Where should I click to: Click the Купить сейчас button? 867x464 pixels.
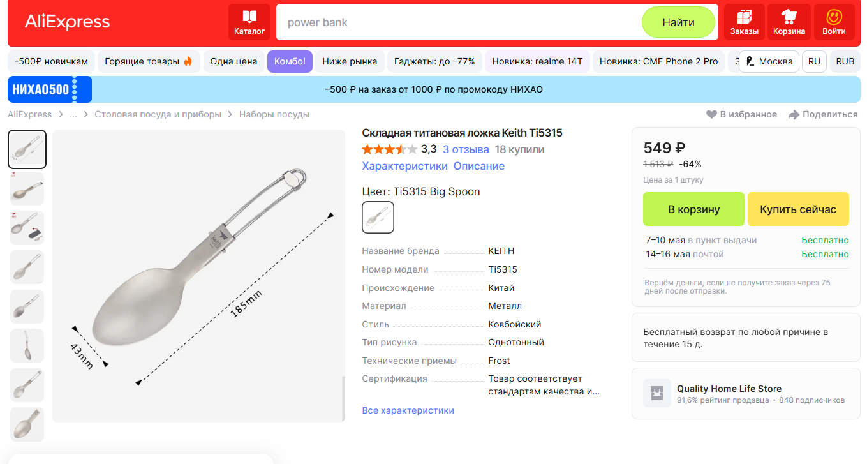tap(797, 209)
